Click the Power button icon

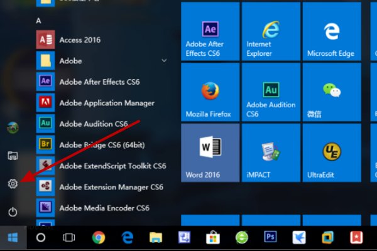tap(13, 212)
